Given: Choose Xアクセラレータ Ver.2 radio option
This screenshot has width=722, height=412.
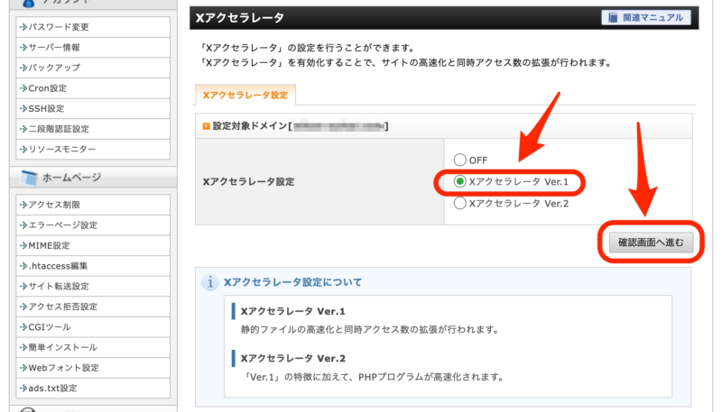Looking at the screenshot, I should coord(460,203).
